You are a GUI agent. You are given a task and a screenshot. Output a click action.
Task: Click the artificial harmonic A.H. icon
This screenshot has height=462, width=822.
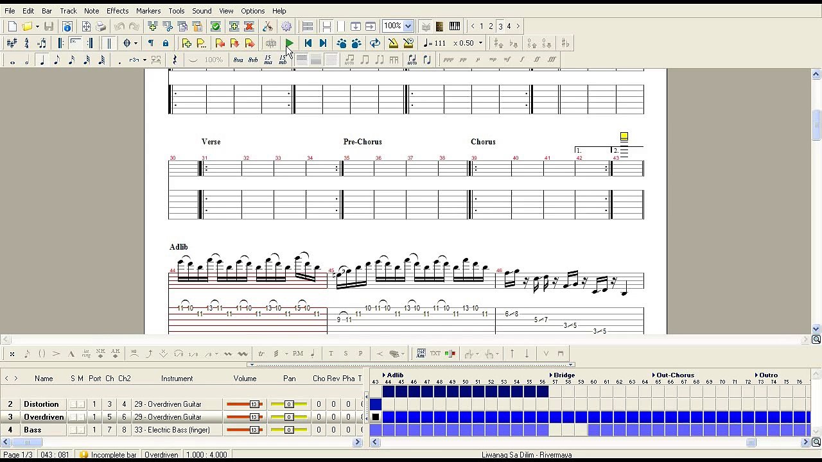click(x=116, y=354)
